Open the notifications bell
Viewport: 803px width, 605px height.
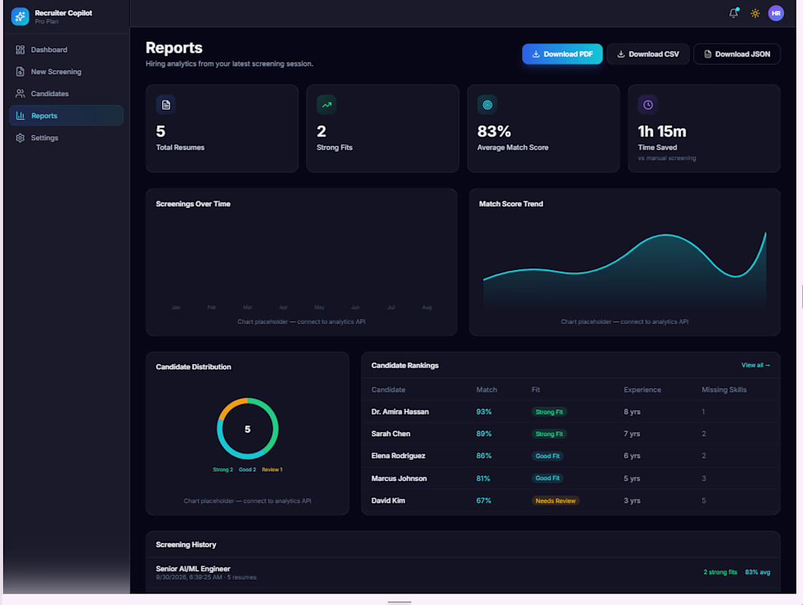pyautogui.click(x=734, y=13)
